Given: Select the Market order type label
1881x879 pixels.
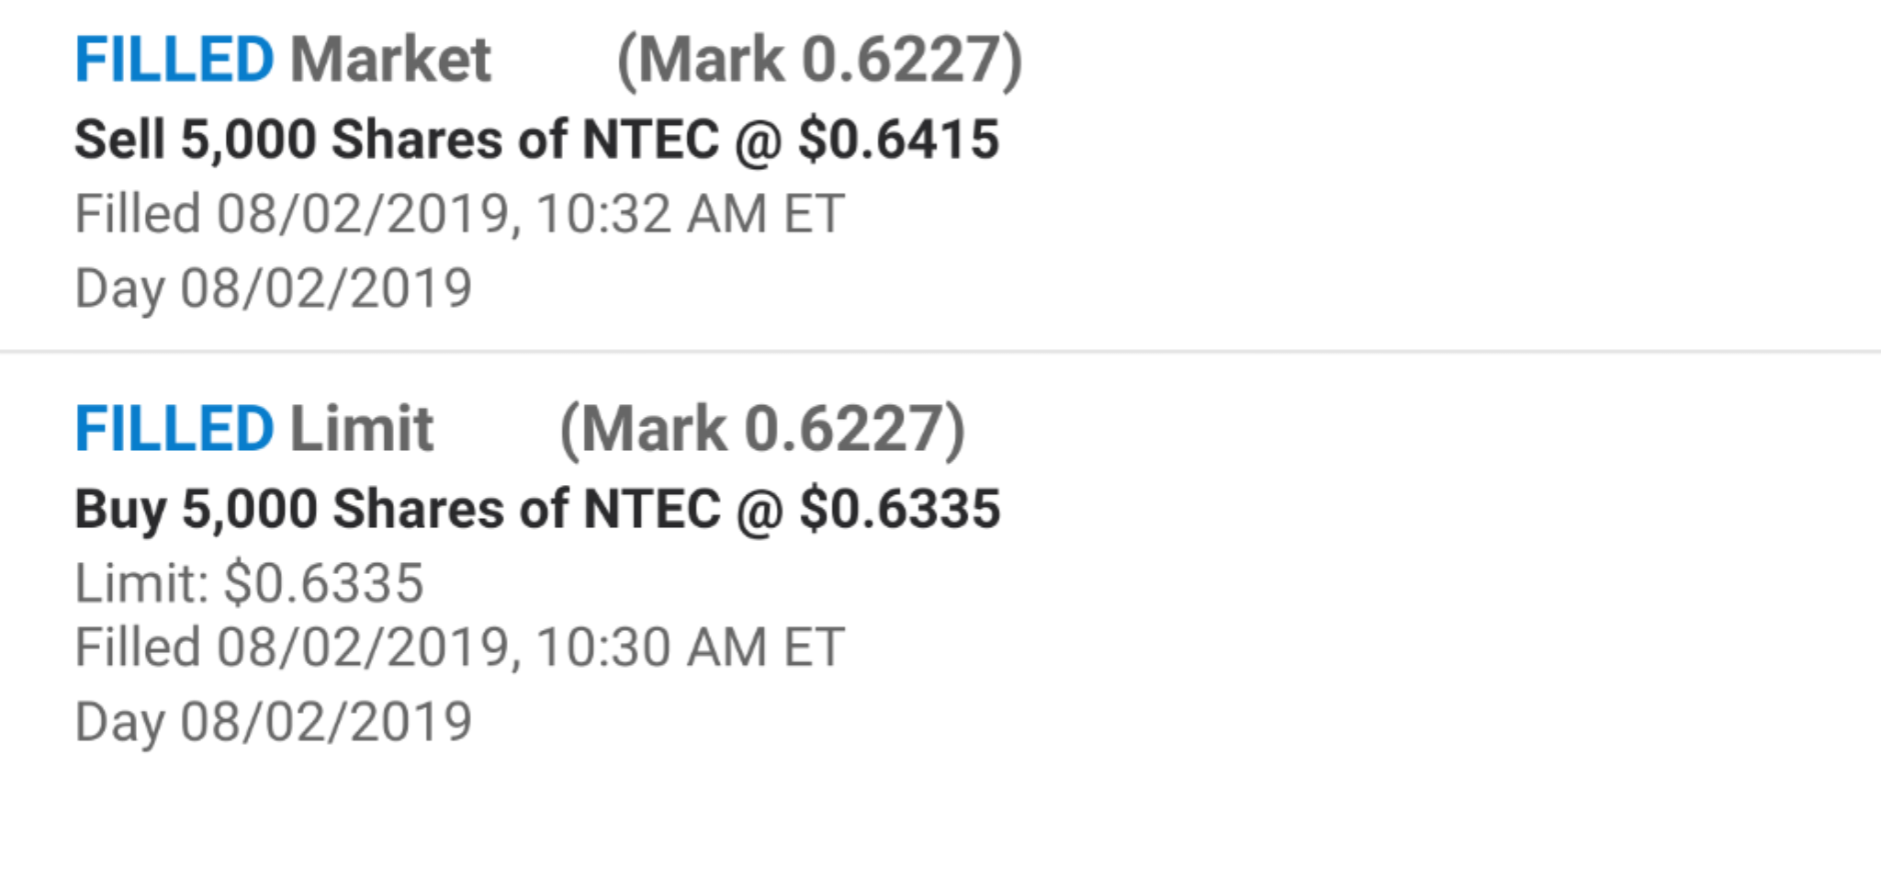Looking at the screenshot, I should (x=391, y=61).
